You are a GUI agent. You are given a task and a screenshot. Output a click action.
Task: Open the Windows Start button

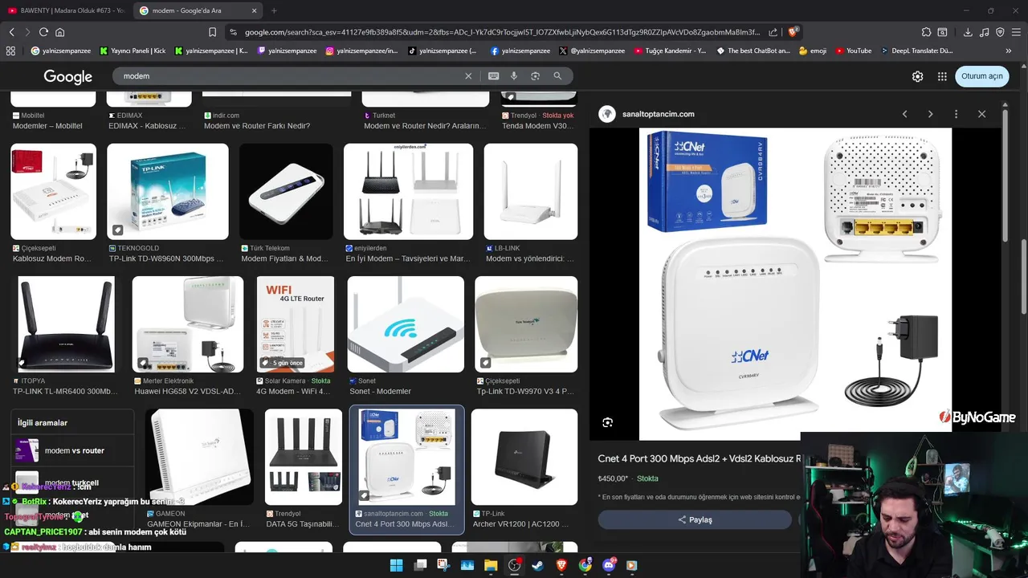tap(396, 565)
